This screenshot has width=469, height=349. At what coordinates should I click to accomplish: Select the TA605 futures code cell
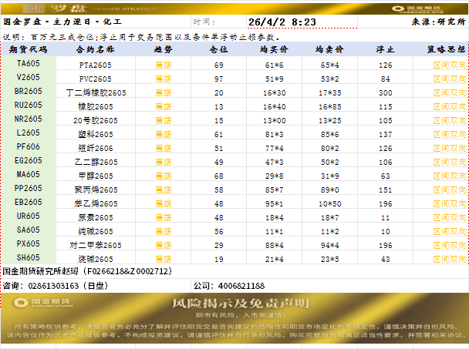pos(28,63)
